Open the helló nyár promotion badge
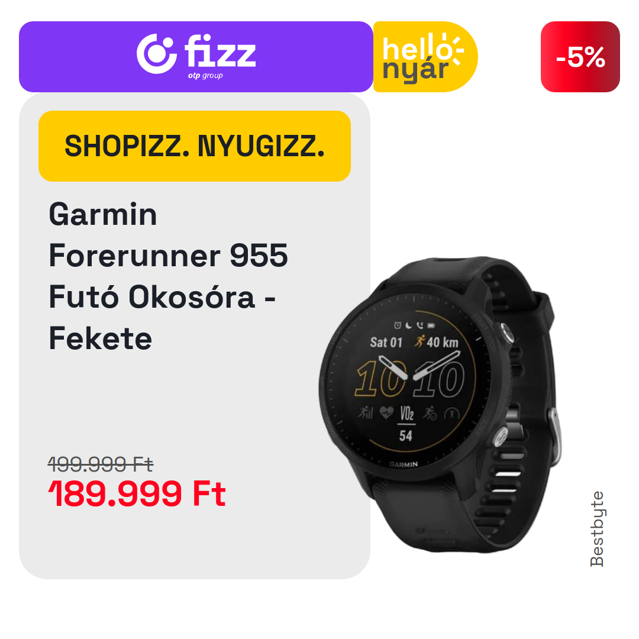 tap(425, 57)
